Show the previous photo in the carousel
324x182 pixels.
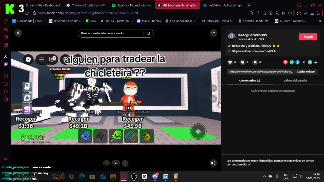coord(106,163)
